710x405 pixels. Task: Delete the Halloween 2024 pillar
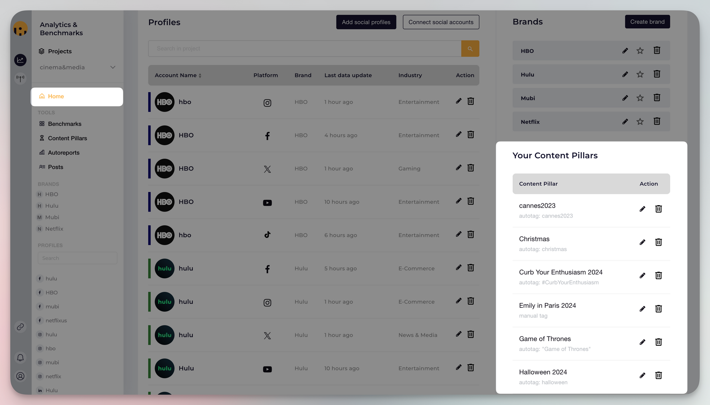click(x=659, y=376)
